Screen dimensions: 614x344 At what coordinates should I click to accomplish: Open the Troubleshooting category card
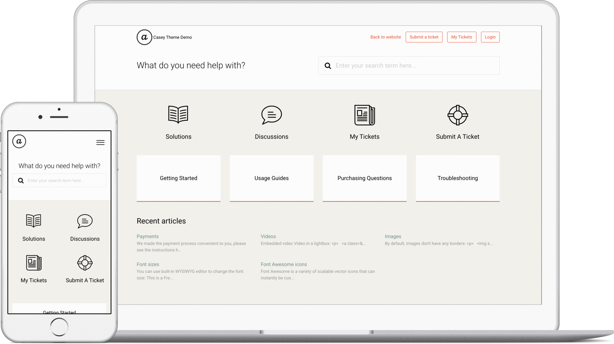click(458, 178)
